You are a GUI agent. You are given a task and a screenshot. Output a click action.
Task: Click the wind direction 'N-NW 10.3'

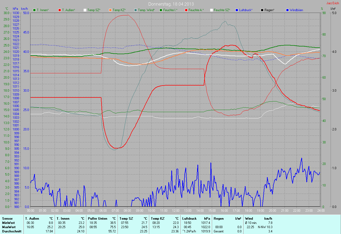click(x=265, y=227)
